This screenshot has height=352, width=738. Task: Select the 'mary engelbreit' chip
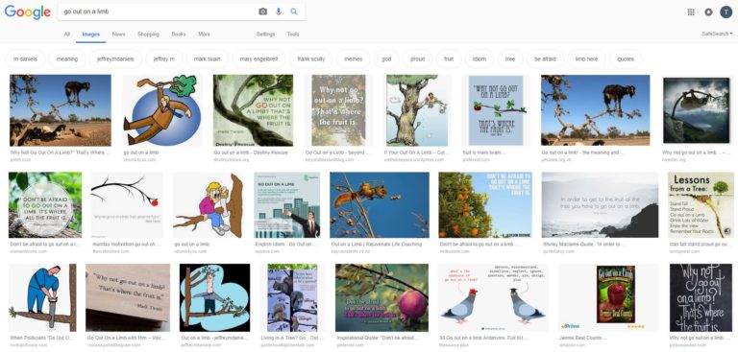pyautogui.click(x=258, y=59)
